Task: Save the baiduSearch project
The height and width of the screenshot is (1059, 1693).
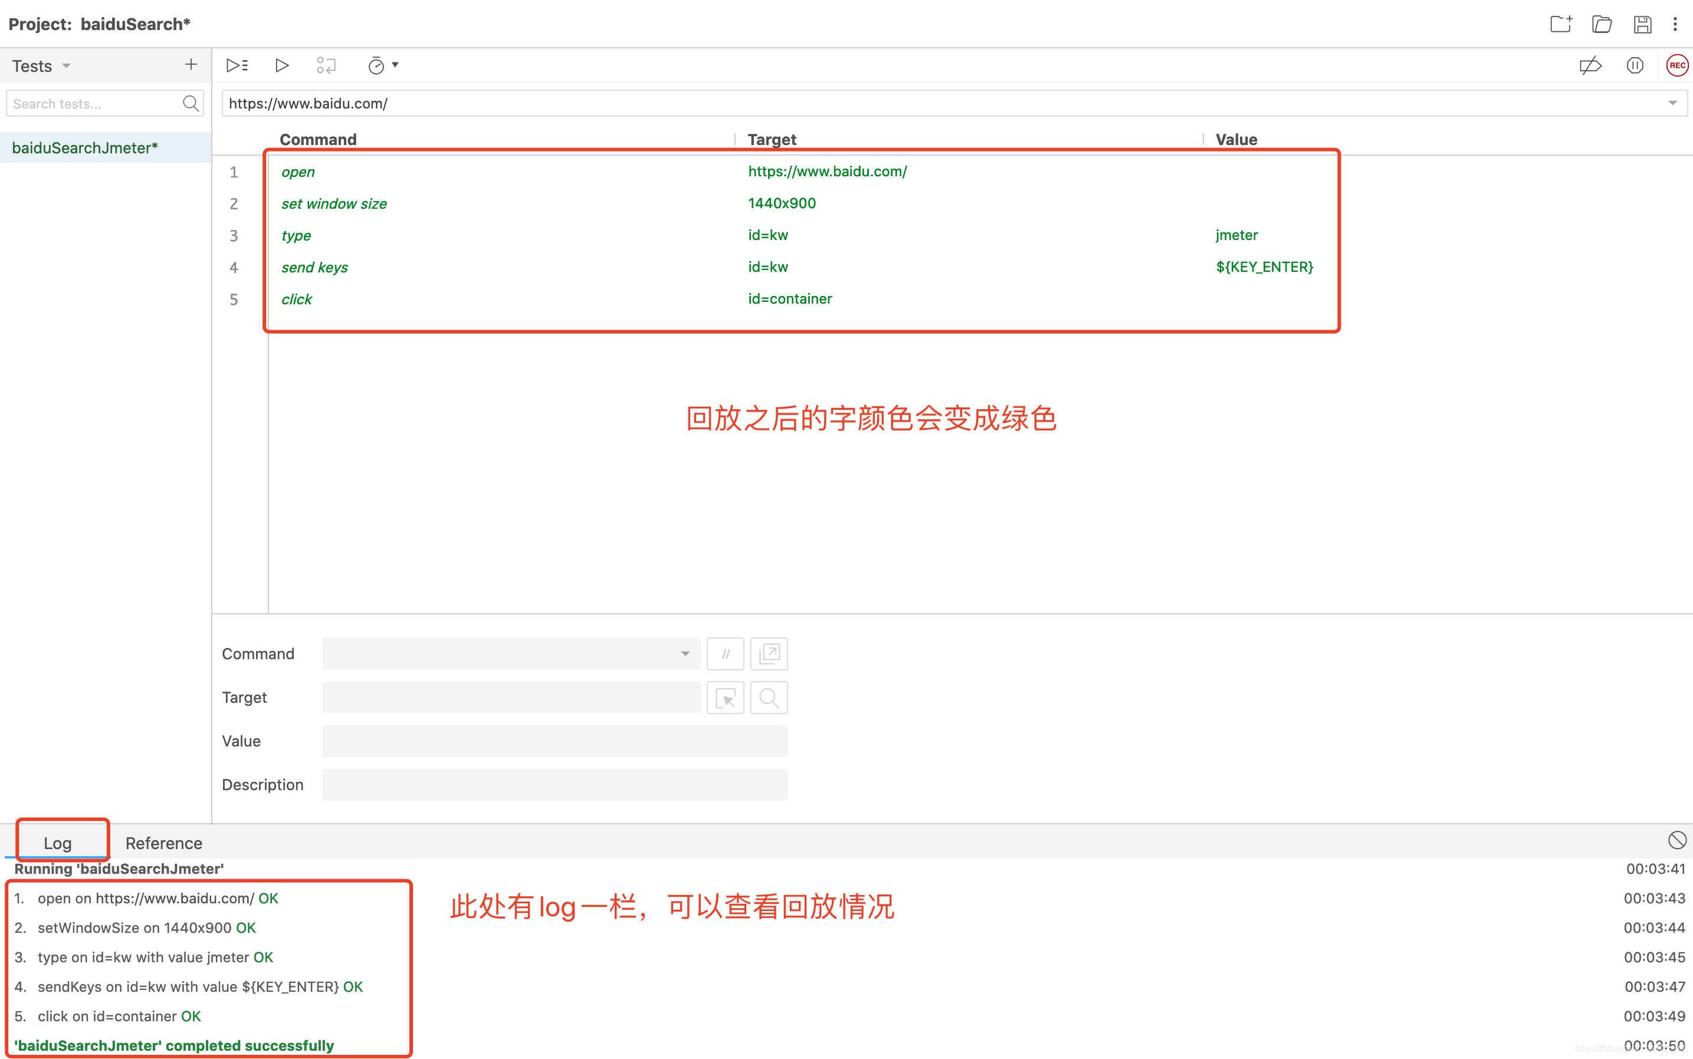Action: click(1642, 25)
